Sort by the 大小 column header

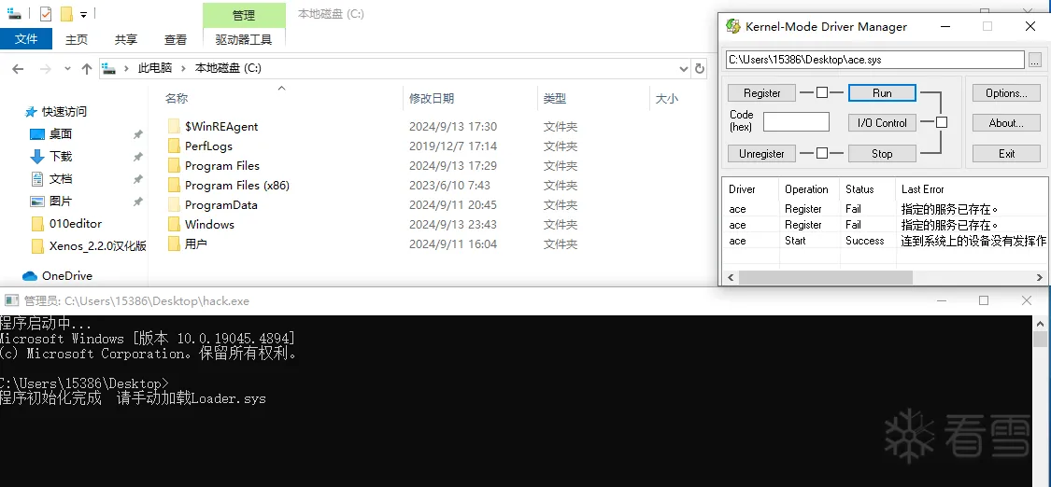(666, 98)
